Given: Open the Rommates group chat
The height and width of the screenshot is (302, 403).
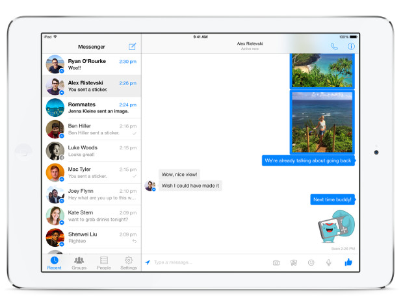Looking at the screenshot, I should [92, 108].
